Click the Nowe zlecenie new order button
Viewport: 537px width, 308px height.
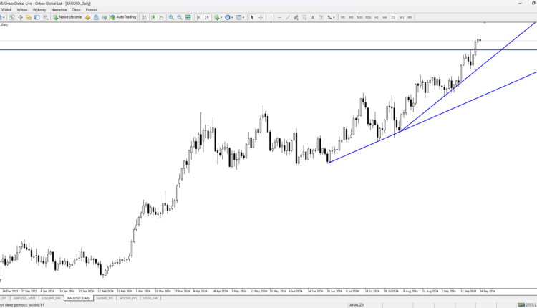(67, 17)
